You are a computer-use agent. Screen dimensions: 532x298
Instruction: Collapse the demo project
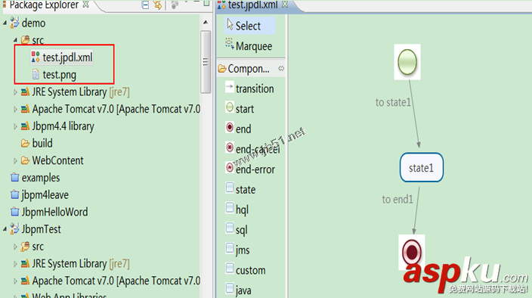[x=5, y=23]
